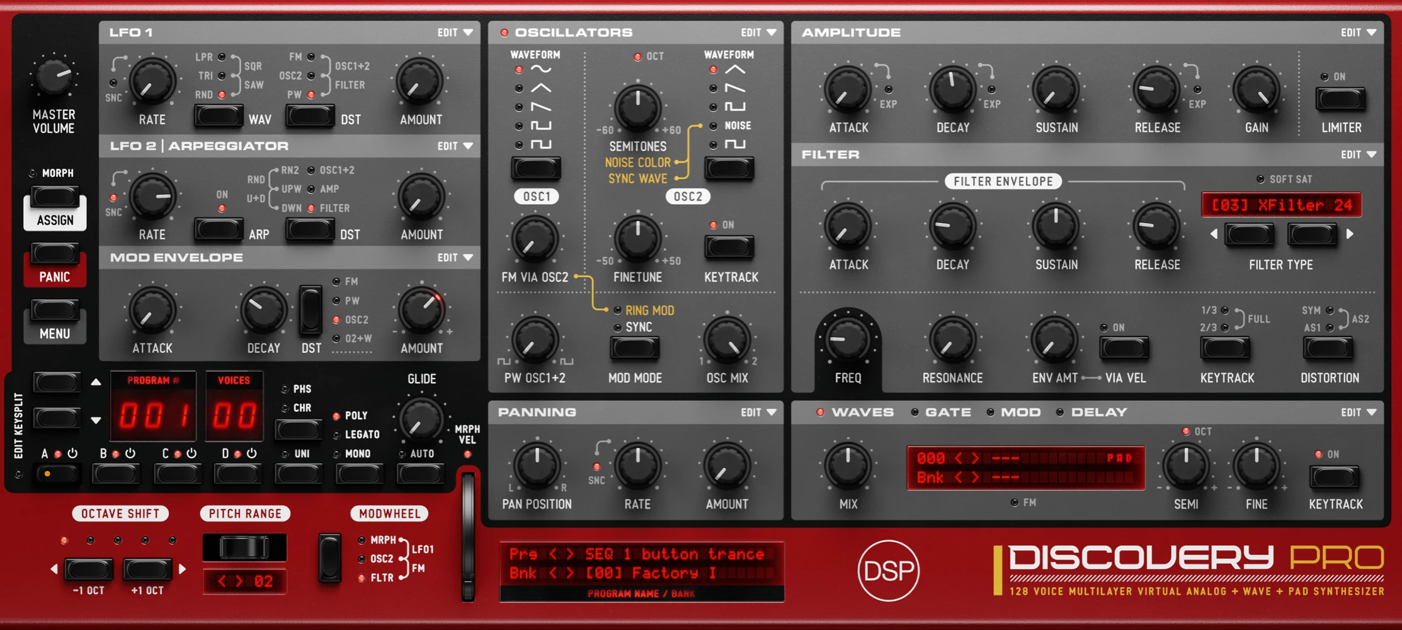Enable the arpeggiator ARP button
The width and height of the screenshot is (1402, 630).
tap(218, 230)
